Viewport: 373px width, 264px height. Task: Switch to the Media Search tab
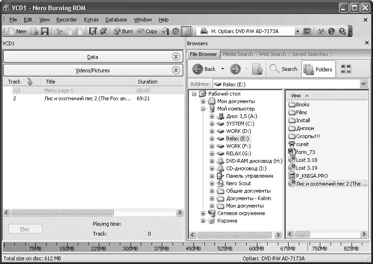[x=238, y=54]
